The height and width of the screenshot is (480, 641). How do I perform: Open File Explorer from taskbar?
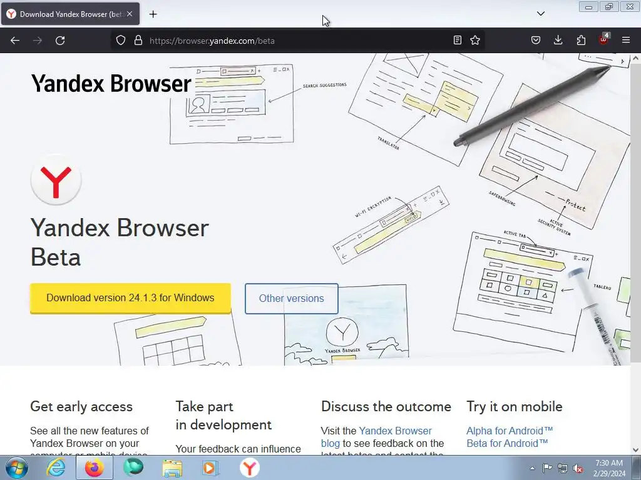pos(172,467)
